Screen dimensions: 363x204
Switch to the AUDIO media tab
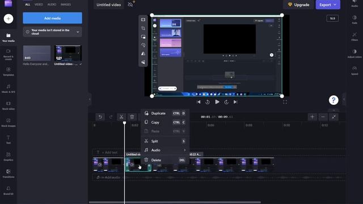click(x=52, y=5)
